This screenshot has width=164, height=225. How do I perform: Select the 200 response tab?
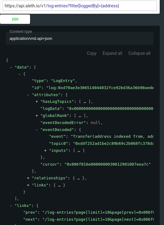pyautogui.click(x=15, y=19)
